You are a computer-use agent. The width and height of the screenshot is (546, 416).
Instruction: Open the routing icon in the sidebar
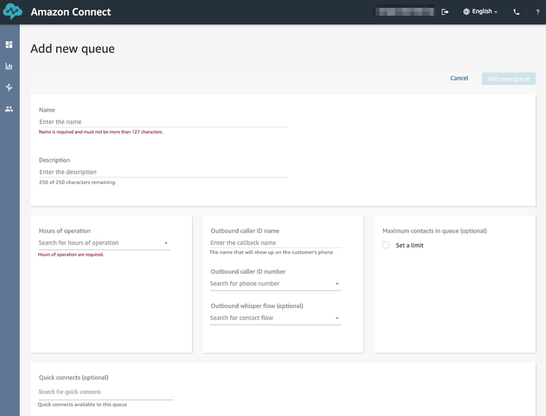(x=9, y=87)
